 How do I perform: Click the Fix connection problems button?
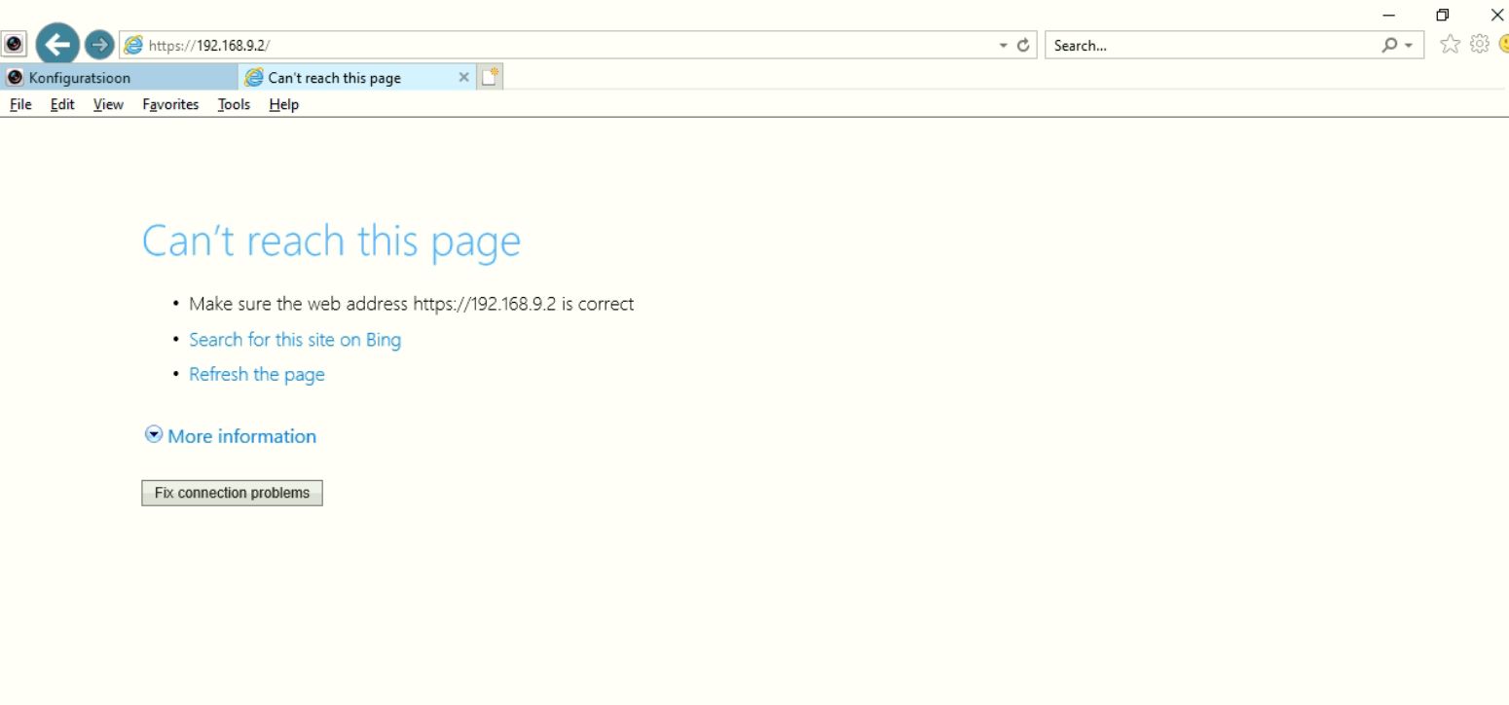(x=232, y=493)
